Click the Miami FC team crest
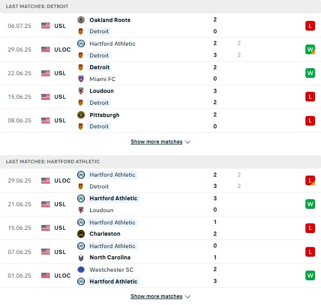321x305 pixels. coord(81,79)
